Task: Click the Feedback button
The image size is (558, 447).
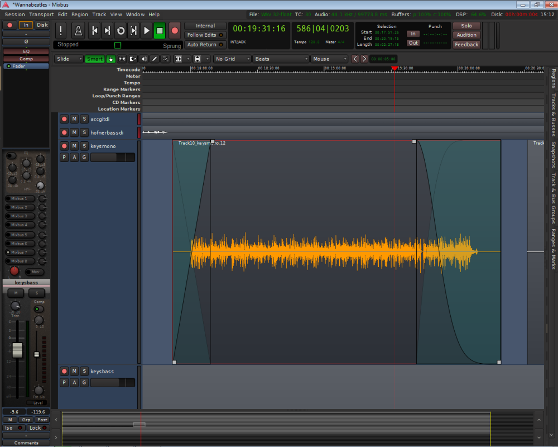Action: click(466, 45)
